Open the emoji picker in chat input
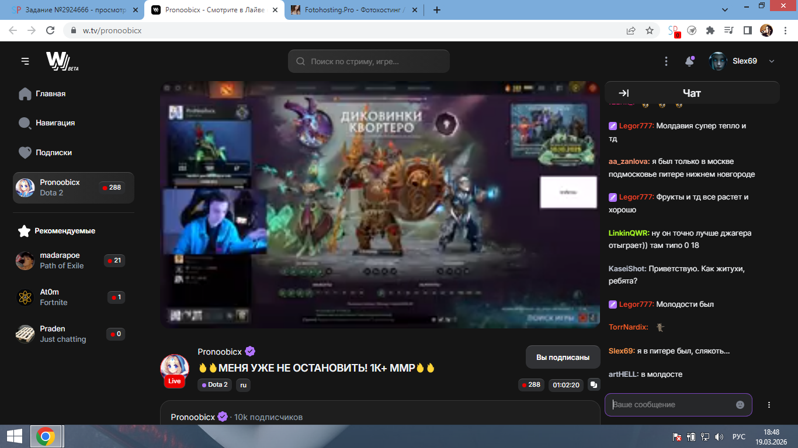This screenshot has width=798, height=448. 740,405
